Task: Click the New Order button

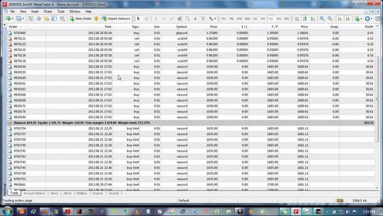Action: 80,19
